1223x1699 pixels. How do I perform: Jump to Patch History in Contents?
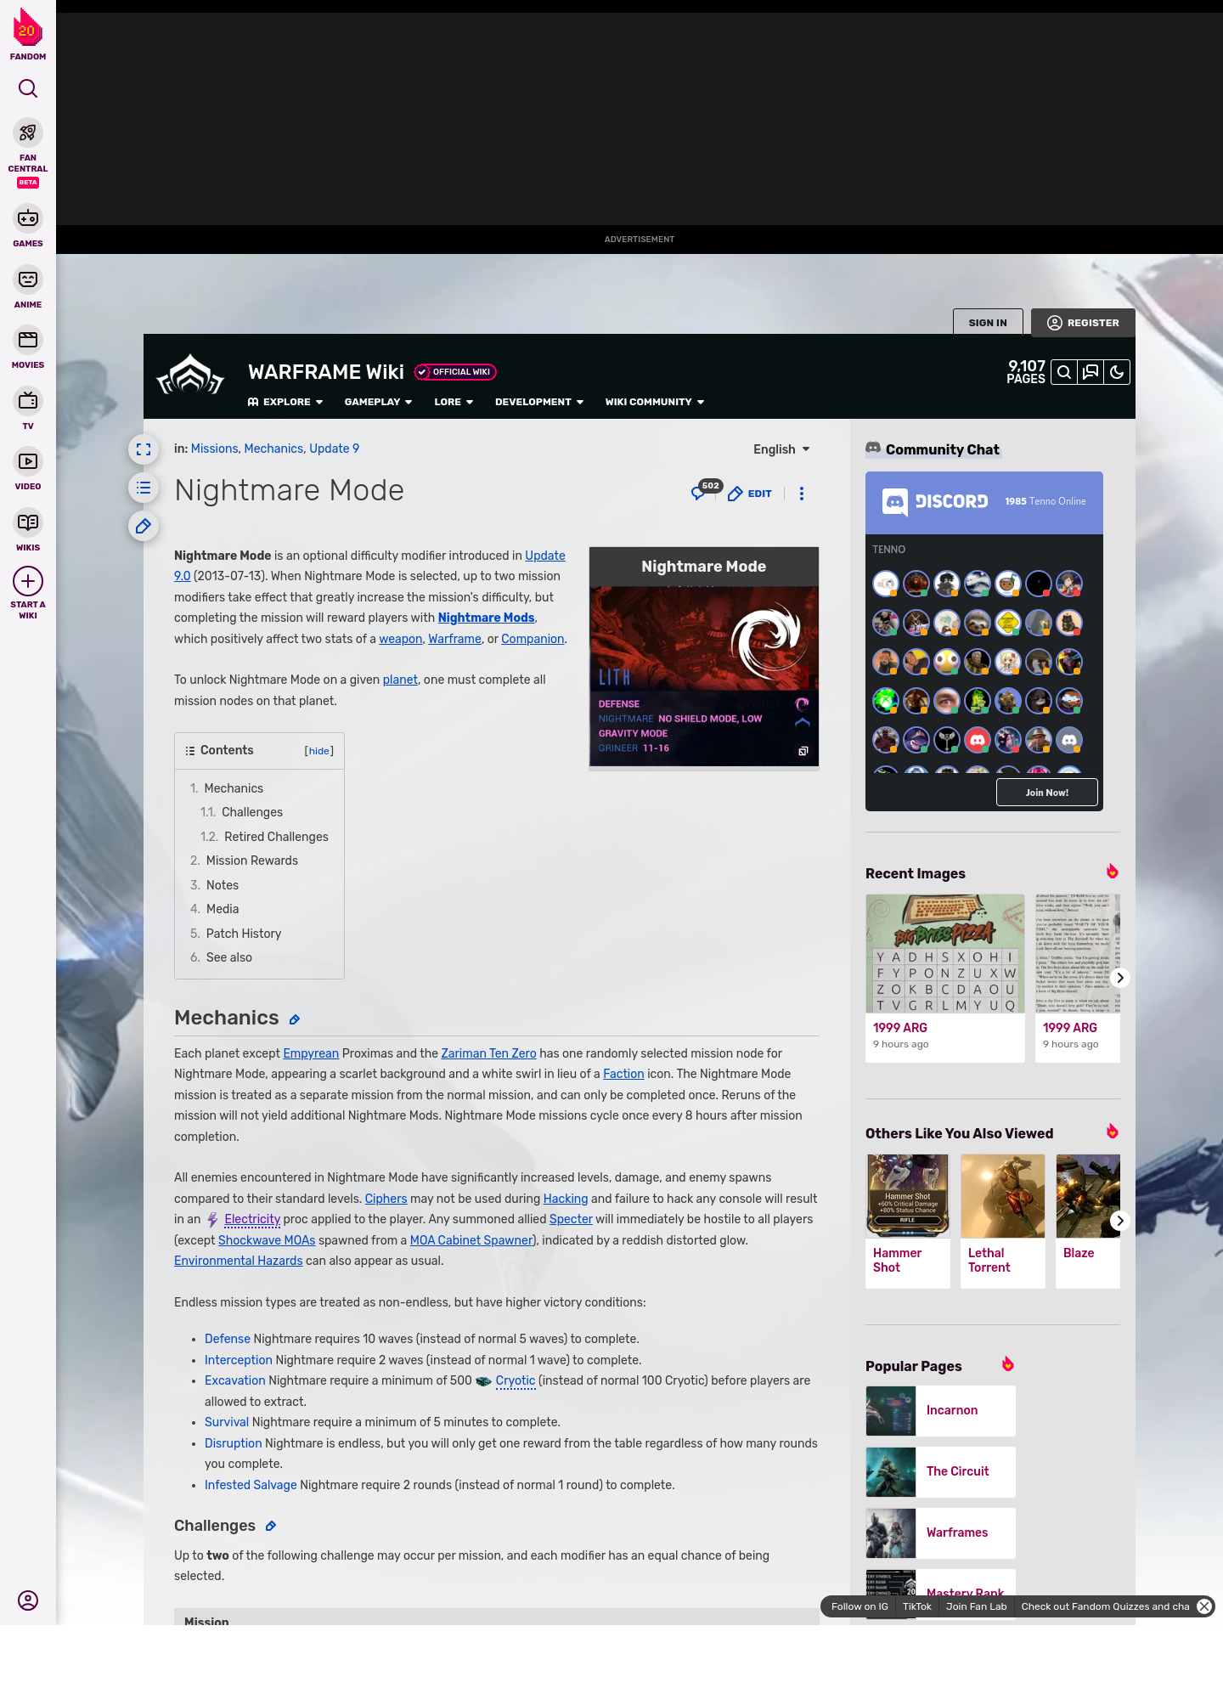point(244,934)
